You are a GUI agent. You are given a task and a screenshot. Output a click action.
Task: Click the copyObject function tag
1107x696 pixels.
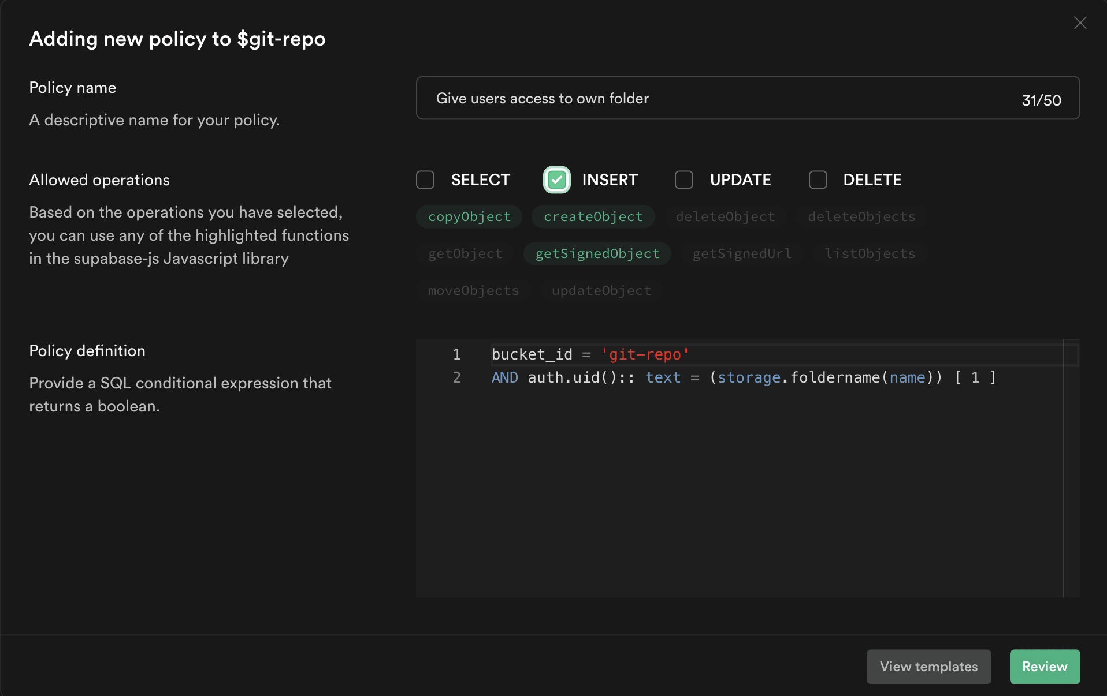point(469,217)
